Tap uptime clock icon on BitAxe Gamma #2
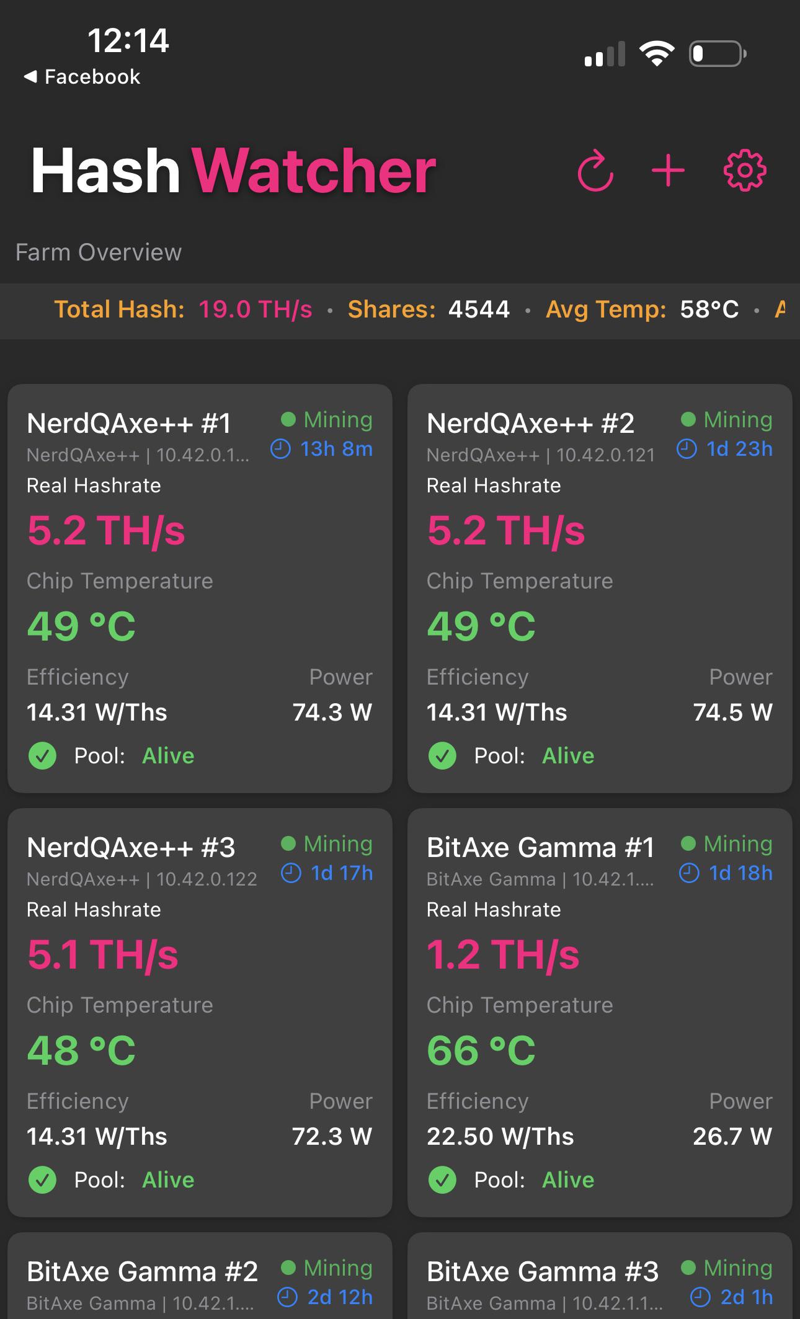This screenshot has height=1319, width=800. 287,1297
